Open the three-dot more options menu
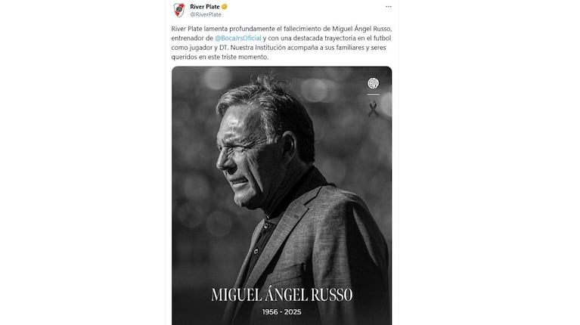The width and height of the screenshot is (580, 325). [389, 7]
